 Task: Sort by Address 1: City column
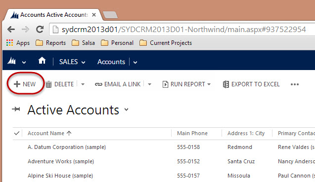[x=246, y=133]
